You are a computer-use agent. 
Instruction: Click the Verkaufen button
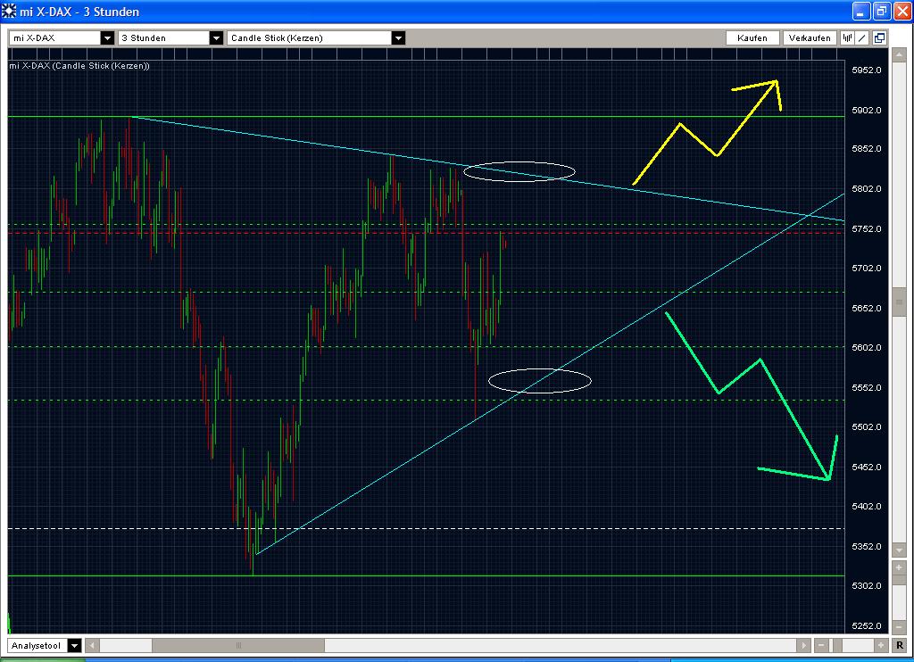coord(808,37)
